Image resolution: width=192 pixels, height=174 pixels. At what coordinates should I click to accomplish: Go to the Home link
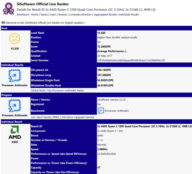tap(34, 15)
